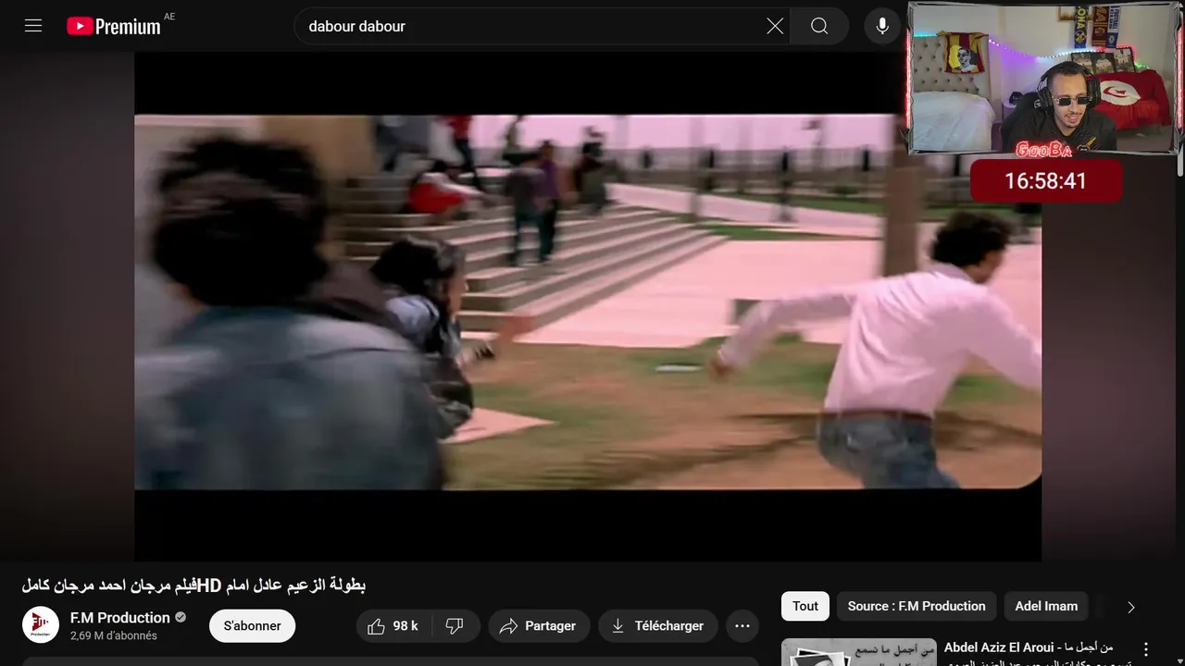Like the video (98 k)
Viewport: 1185px width, 666px height.
tap(393, 626)
